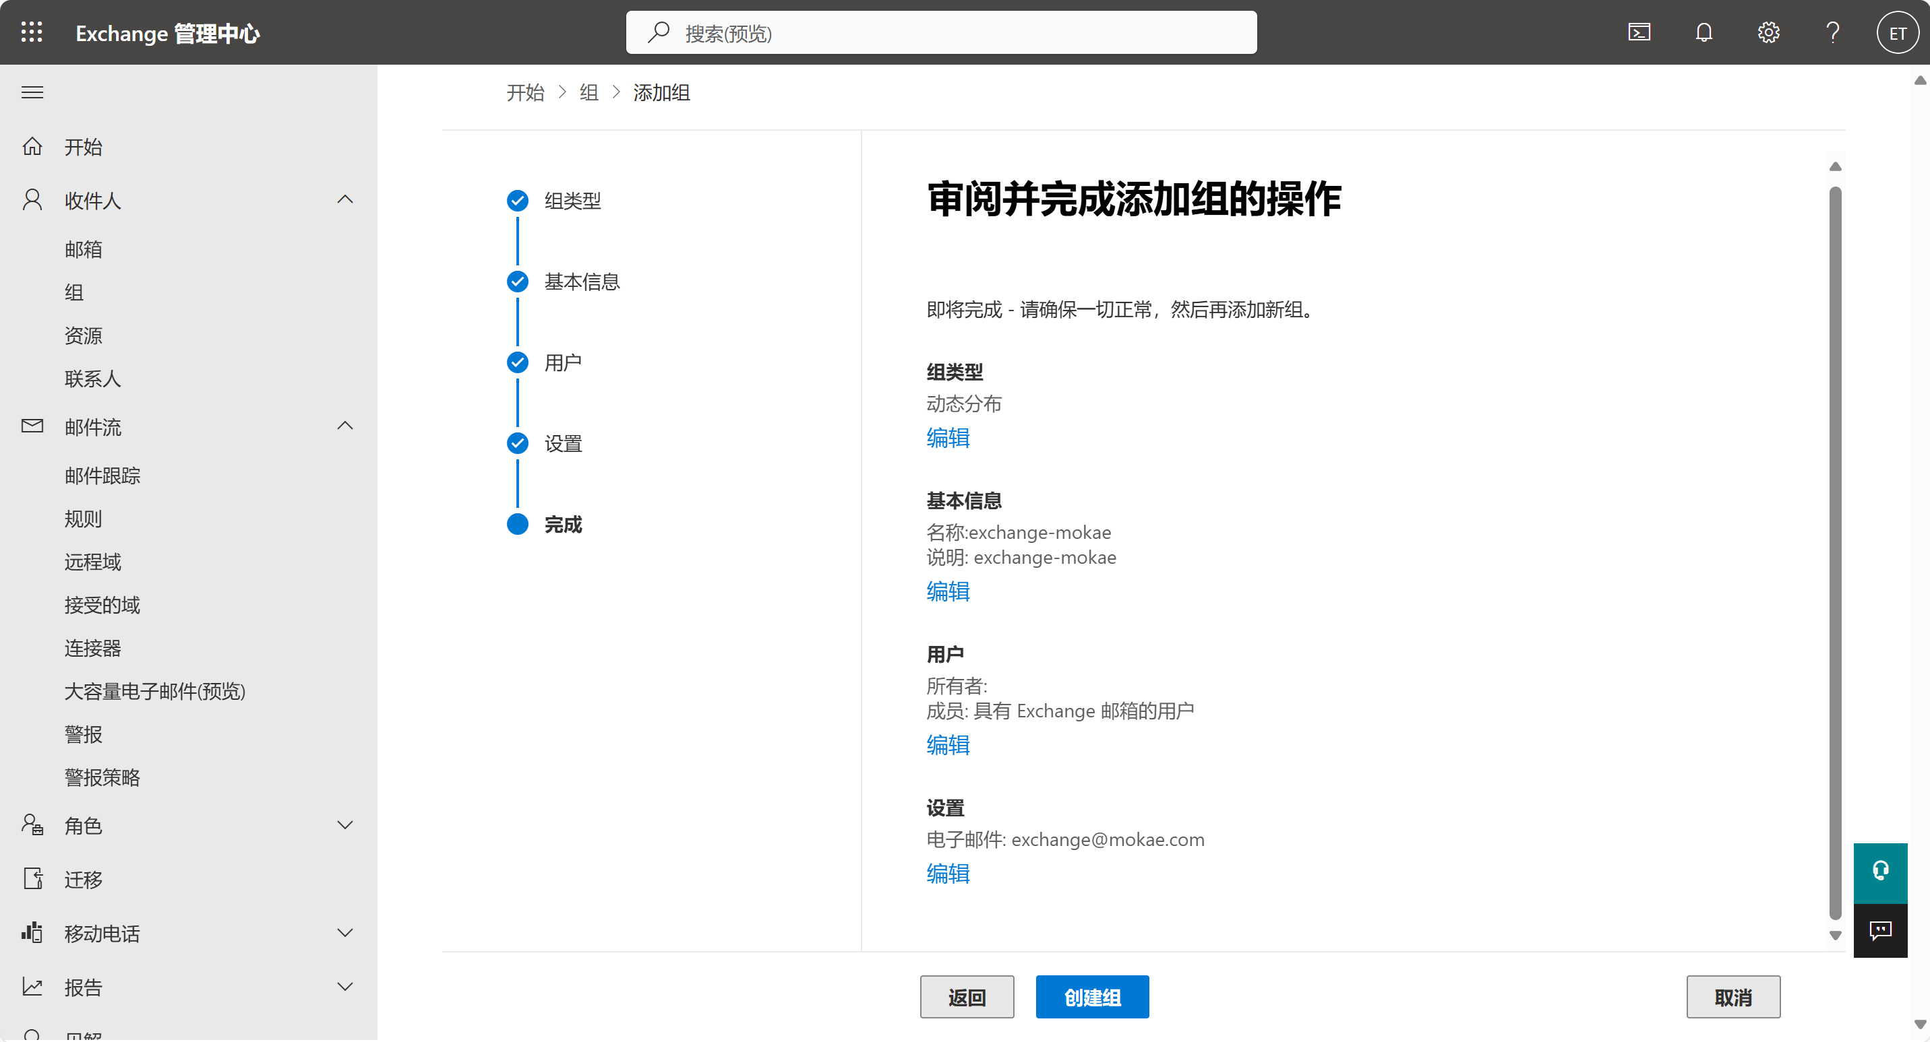Click the 基本信息 completed step circle

(x=518, y=282)
